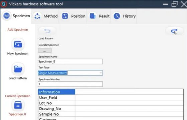The height and width of the screenshot is (120, 187).
Task: Click the User_Field value cell
Action: (x=129, y=97)
